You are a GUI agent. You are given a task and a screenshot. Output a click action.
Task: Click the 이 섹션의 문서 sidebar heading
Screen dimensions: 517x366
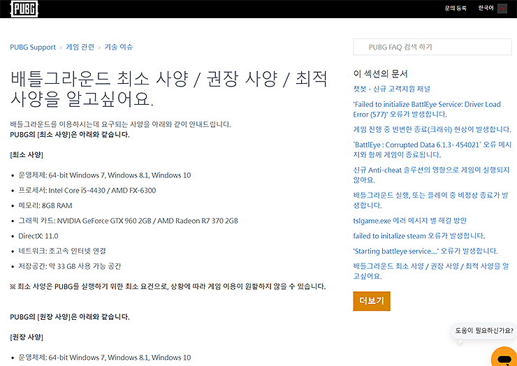[x=381, y=73]
